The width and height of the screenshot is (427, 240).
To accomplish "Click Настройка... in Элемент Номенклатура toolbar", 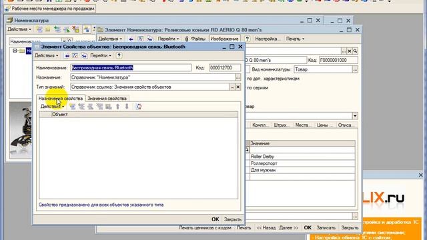I will click(267, 39).
